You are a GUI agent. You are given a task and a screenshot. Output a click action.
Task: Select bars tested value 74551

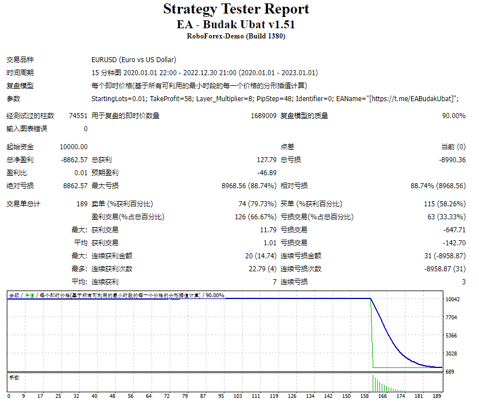point(78,116)
